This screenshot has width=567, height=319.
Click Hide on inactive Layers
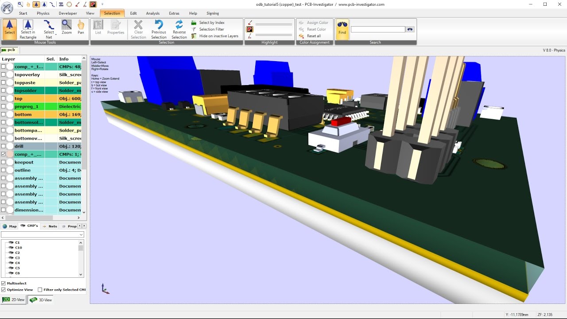point(215,36)
